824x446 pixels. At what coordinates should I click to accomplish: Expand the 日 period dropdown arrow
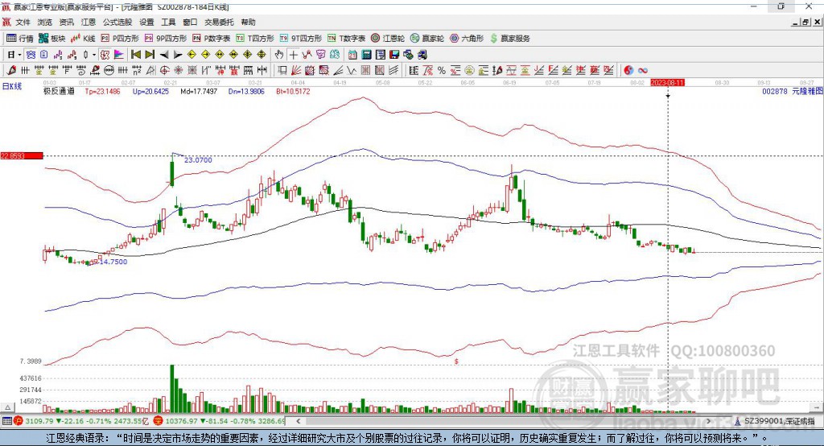click(x=19, y=55)
